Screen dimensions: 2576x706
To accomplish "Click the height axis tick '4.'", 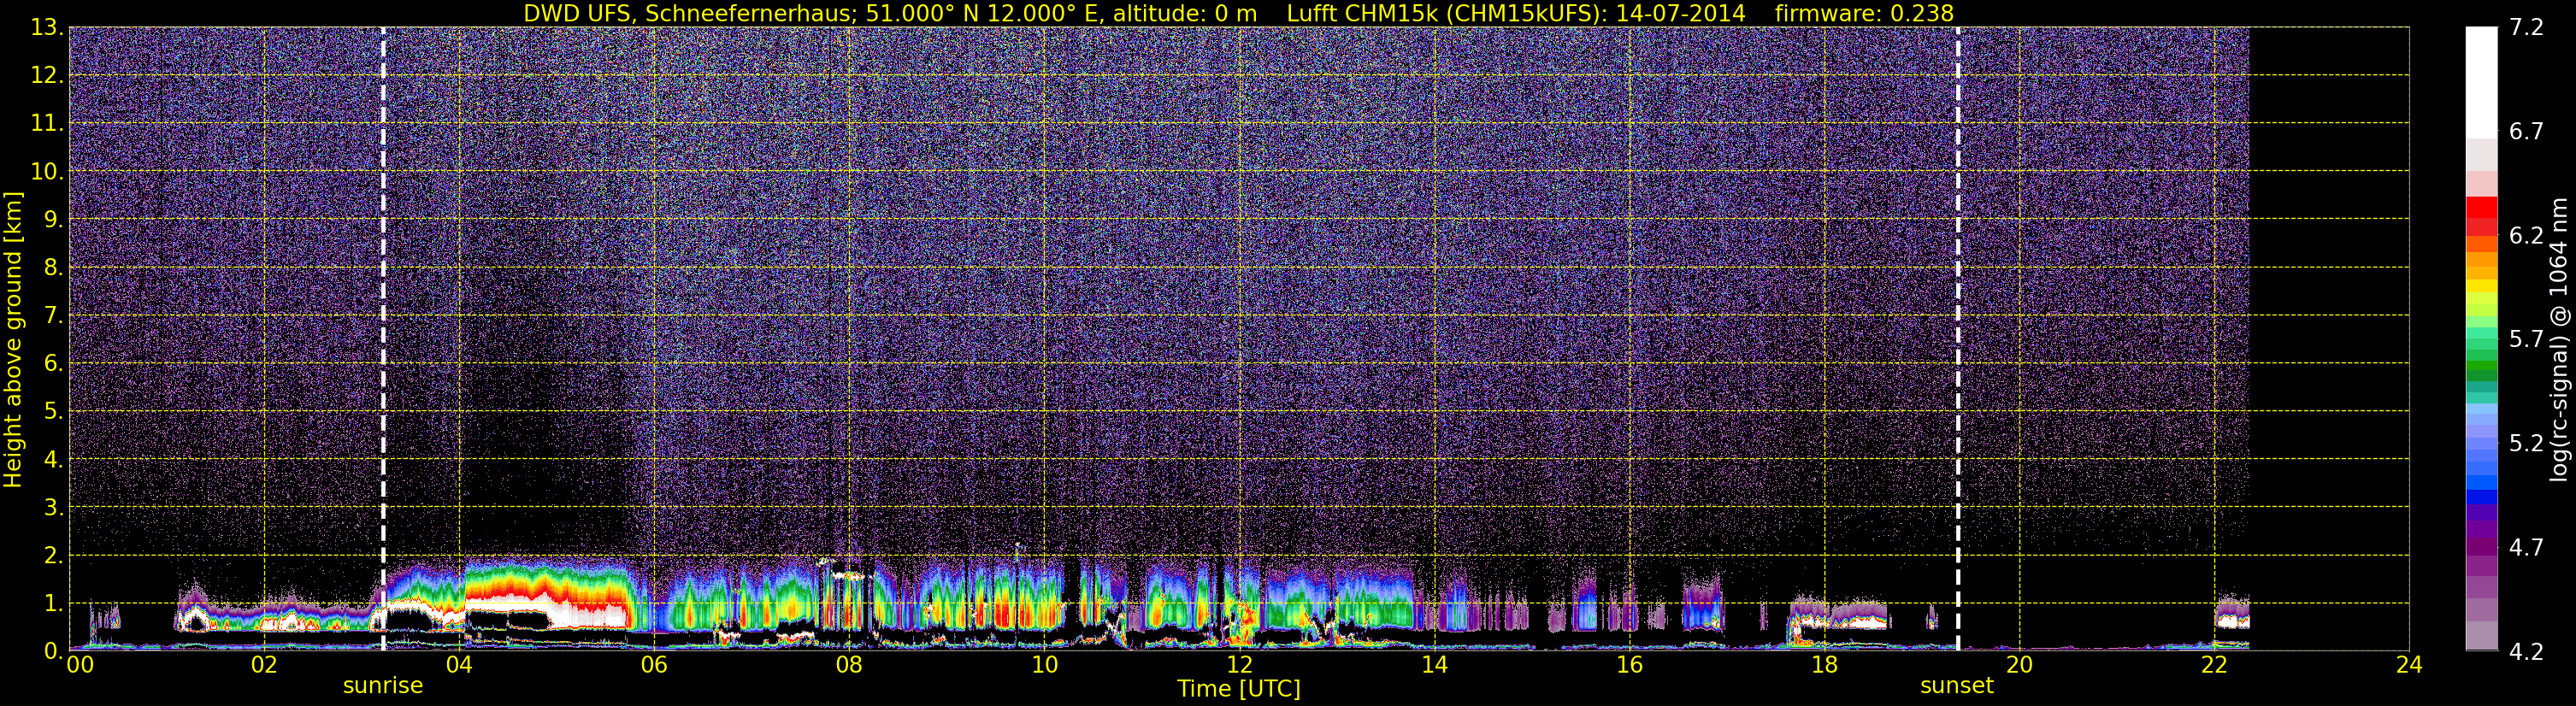I will (53, 460).
